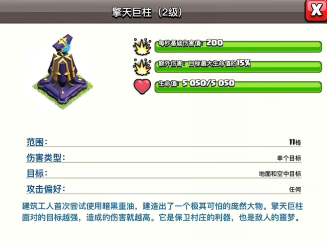
Task: Click the 任何 preference value
Action: (x=295, y=189)
